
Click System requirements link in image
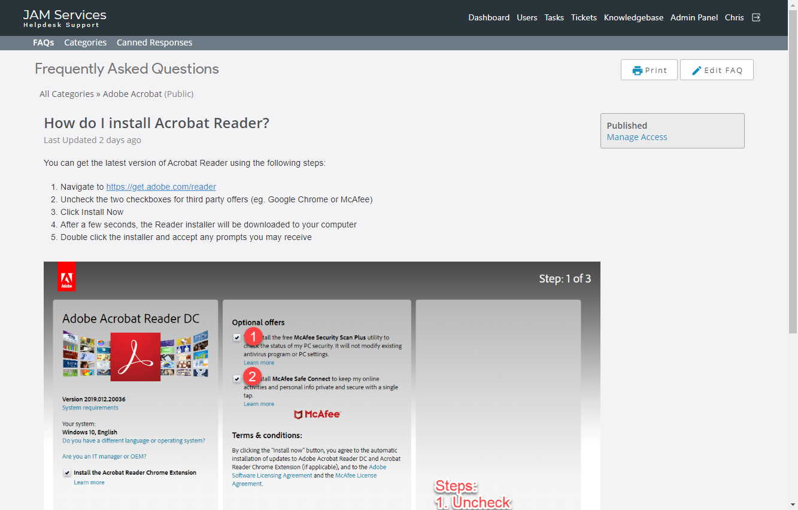pyautogui.click(x=90, y=408)
